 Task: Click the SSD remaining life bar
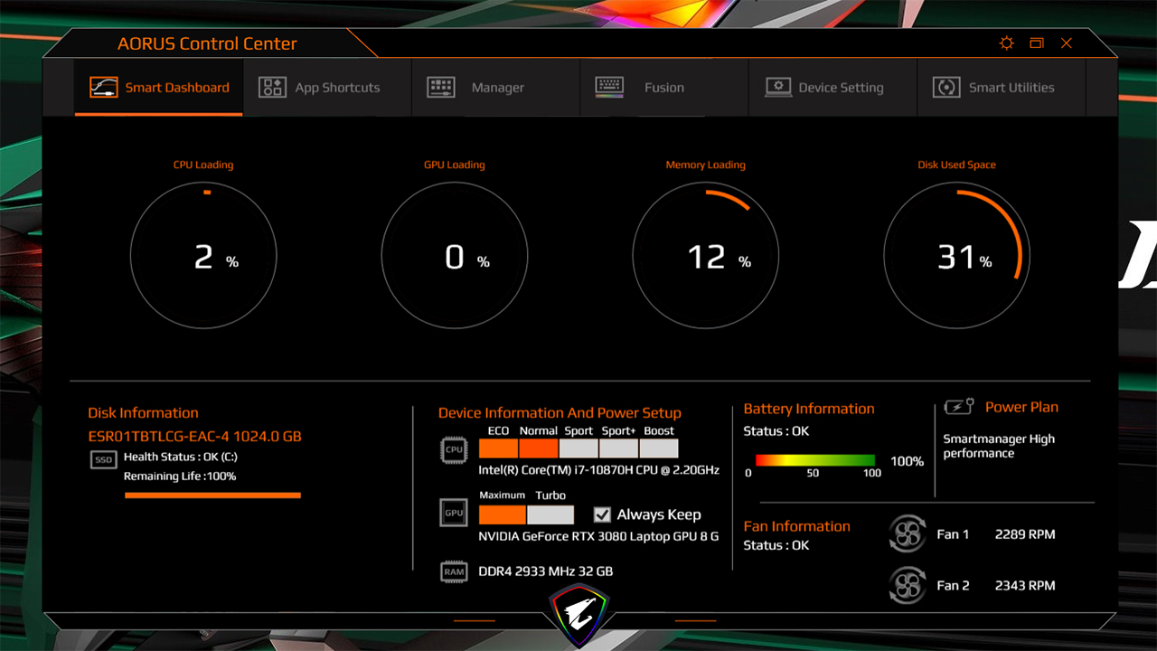[x=212, y=495]
